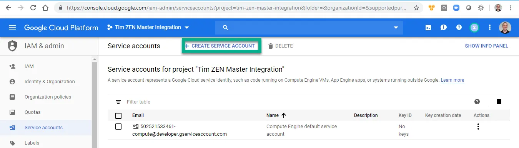Click the Google Cloud Platform logo
This screenshot has height=148, width=519.
pos(62,27)
